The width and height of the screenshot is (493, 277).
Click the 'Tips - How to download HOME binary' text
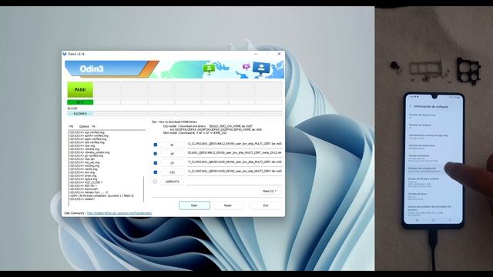[x=174, y=122]
